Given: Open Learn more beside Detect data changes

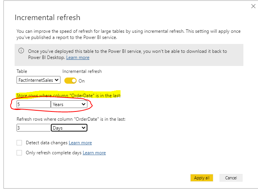Looking at the screenshot, I should coord(80,143).
